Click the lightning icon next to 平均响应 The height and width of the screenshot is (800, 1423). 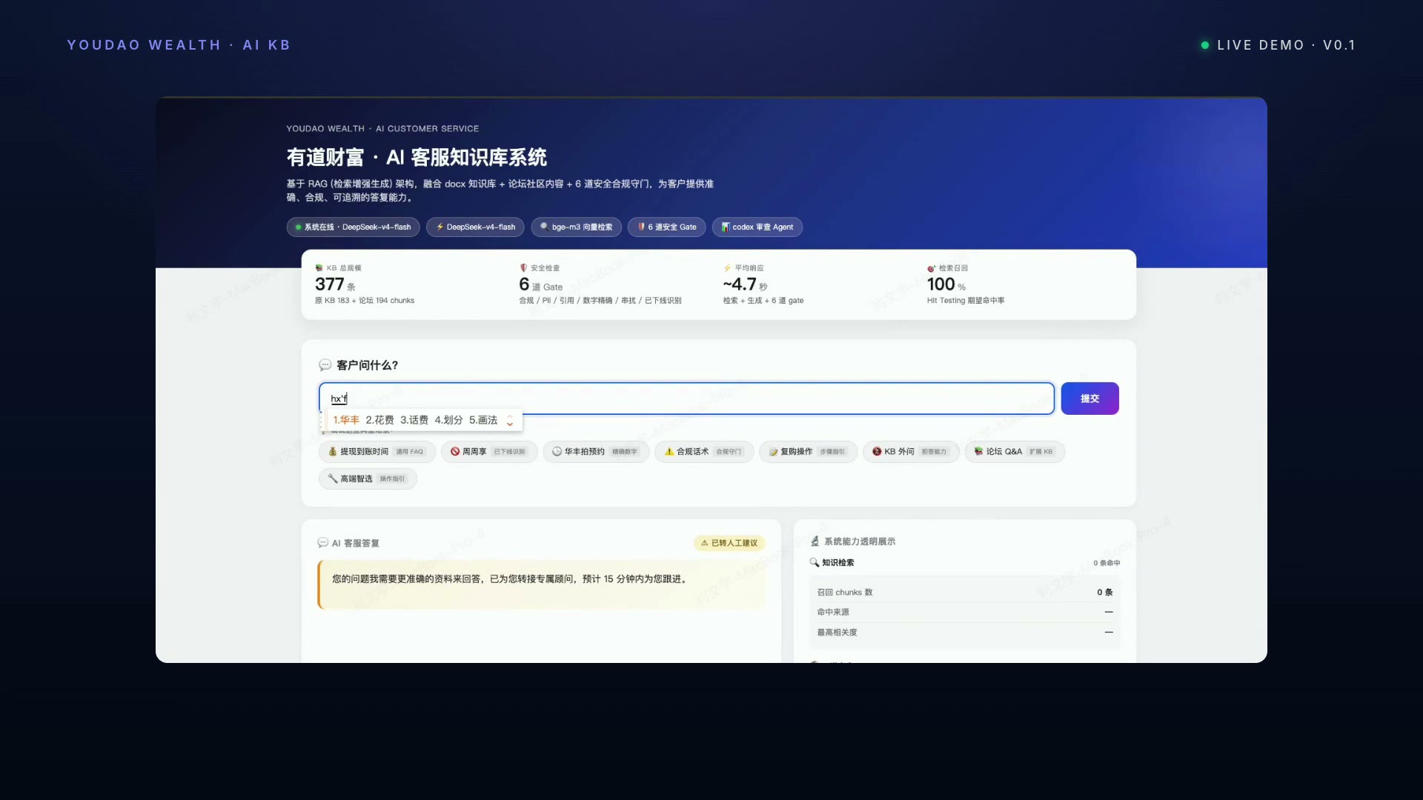tap(727, 268)
